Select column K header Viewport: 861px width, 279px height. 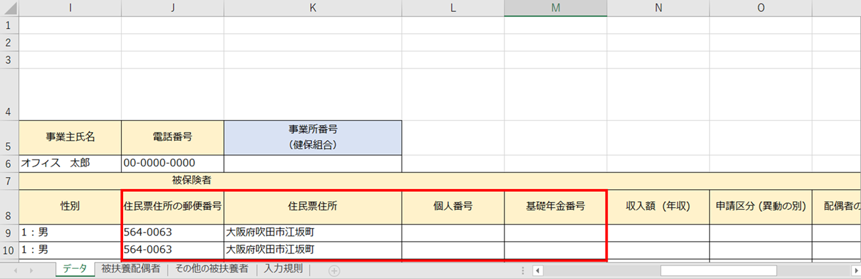coord(313,8)
